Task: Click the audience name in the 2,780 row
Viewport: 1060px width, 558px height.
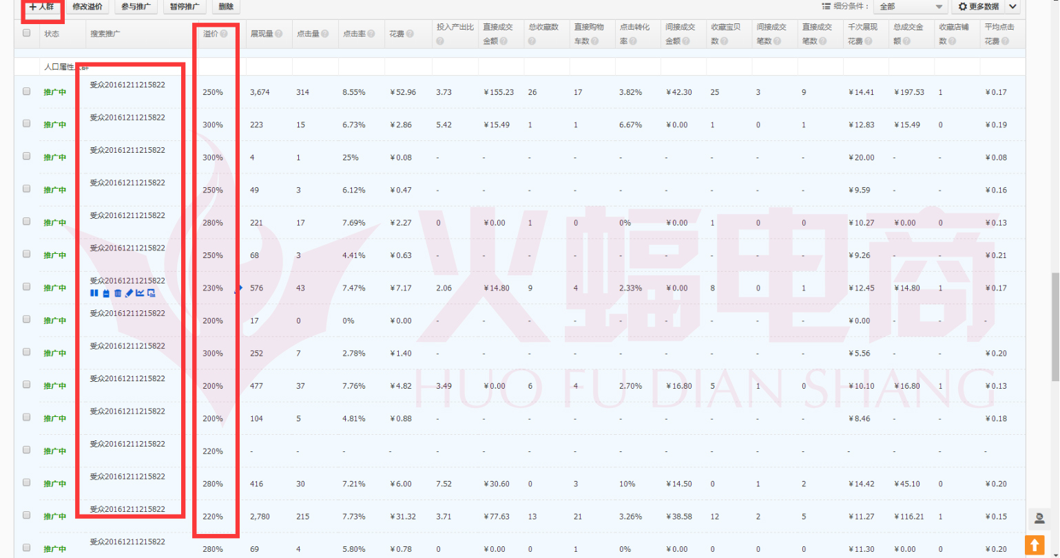Action: (127, 509)
